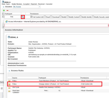Click the +Full Control (All) permissions cell
Image resolution: width=109 pixels, height=98 pixels.
[87, 84]
